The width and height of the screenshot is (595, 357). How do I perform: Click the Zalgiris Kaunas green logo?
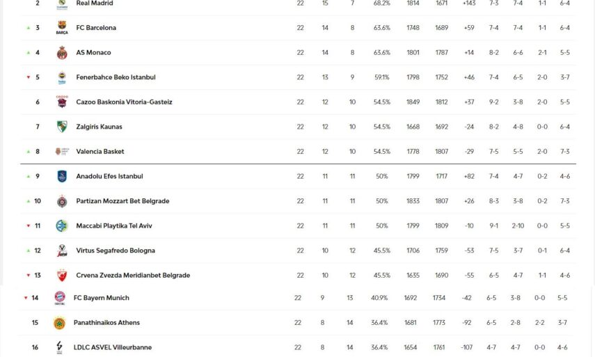[x=62, y=127]
